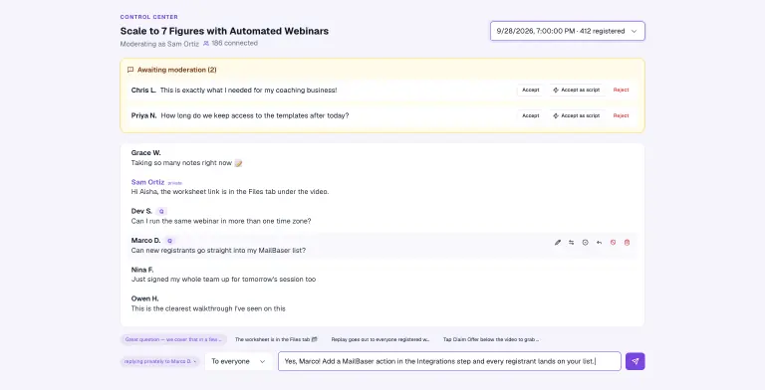Click Dev S.'s question about more than one time zone
This screenshot has width=765, height=390.
click(x=221, y=221)
